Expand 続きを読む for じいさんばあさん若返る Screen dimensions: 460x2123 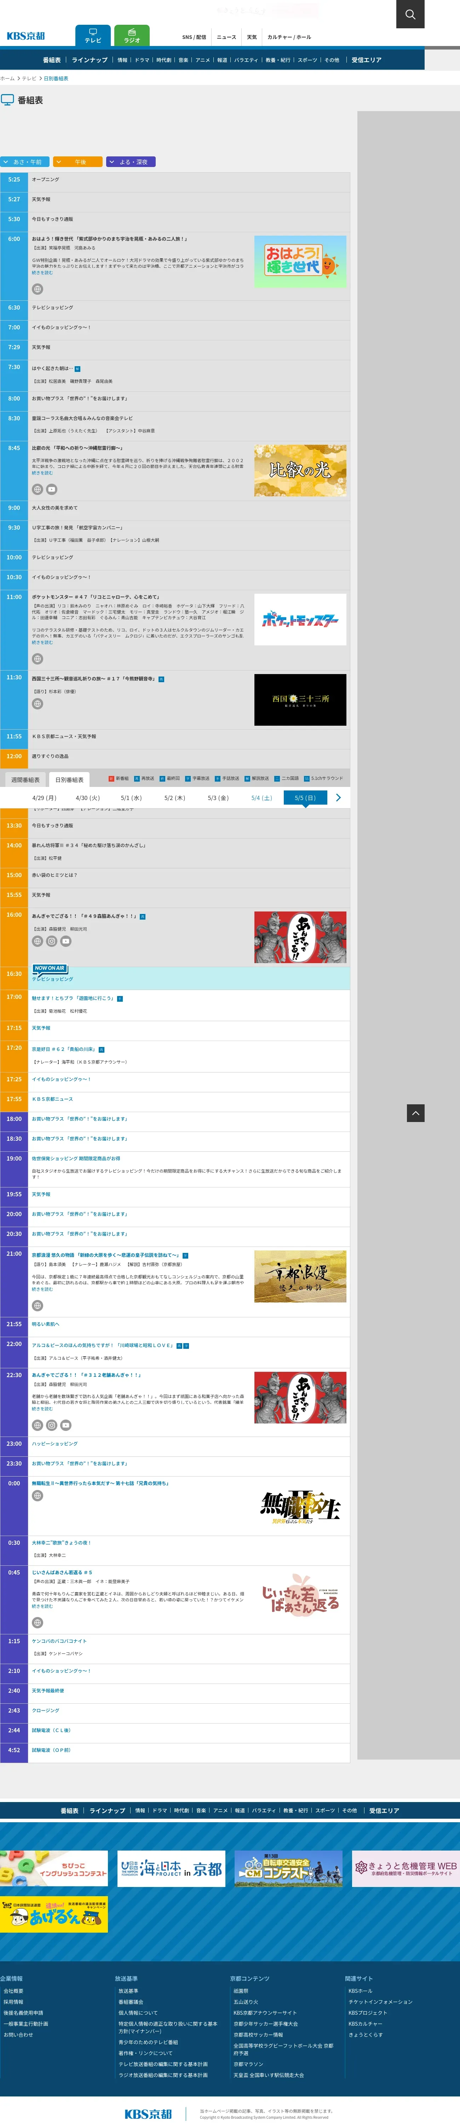click(42, 1606)
